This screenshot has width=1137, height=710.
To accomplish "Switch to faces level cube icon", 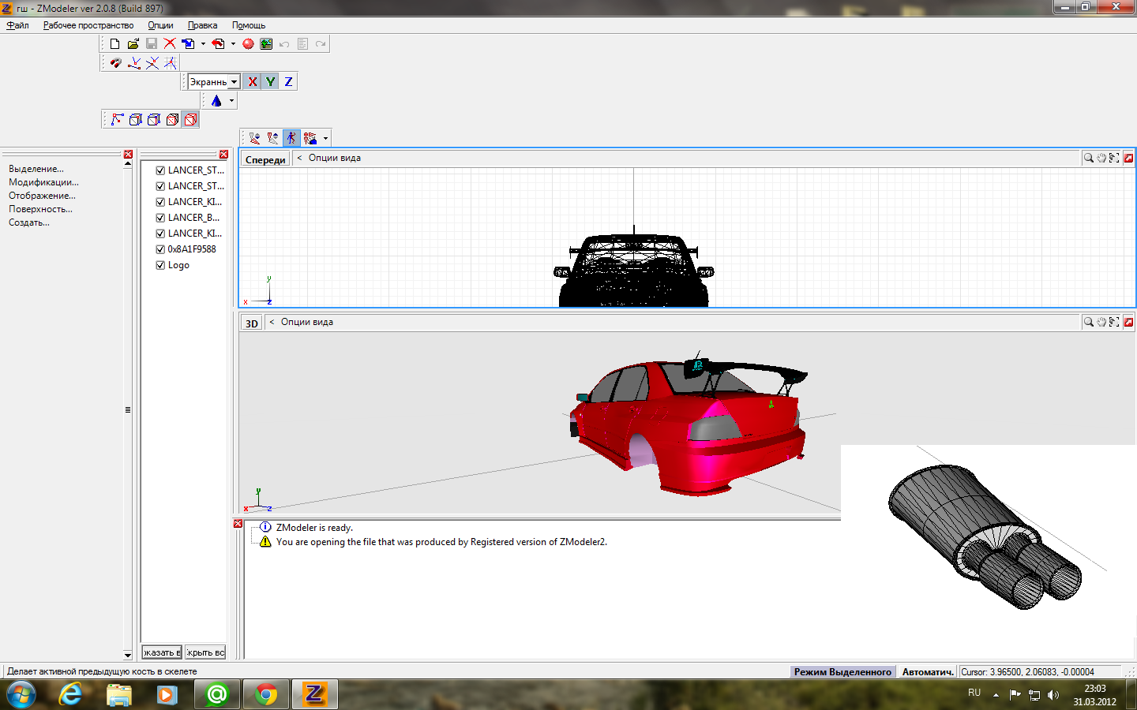I will [154, 120].
